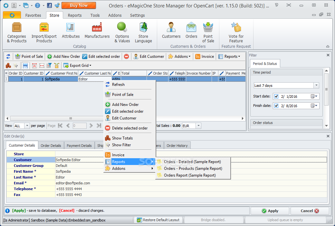Open the Start date calendar dropdown
This screenshot has width=335, height=226.
(314, 97)
